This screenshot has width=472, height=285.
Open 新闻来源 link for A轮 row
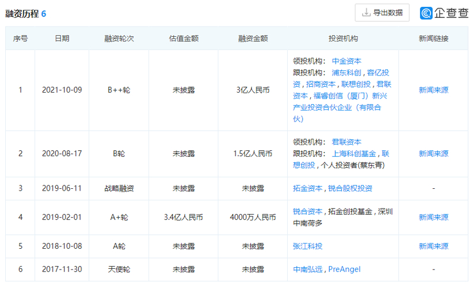pyautogui.click(x=433, y=246)
